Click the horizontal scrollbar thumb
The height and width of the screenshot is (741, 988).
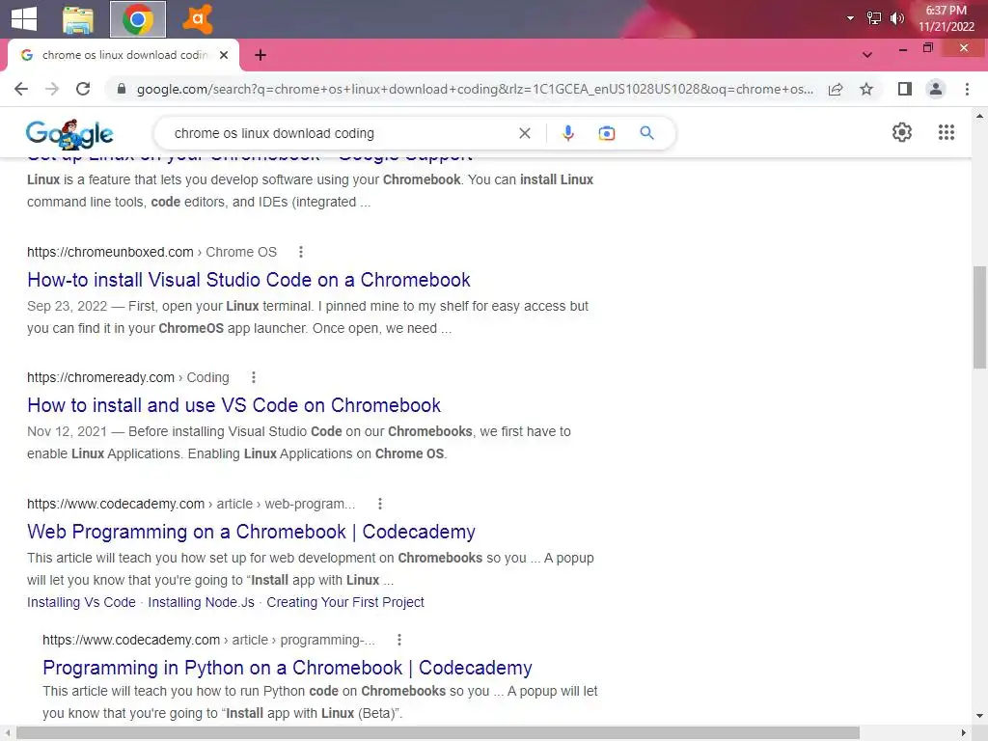(438, 733)
